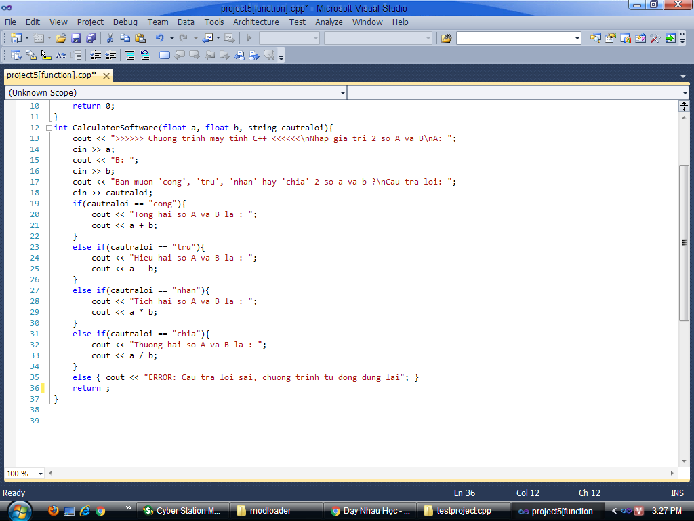Open the Start Page icon

point(670,39)
